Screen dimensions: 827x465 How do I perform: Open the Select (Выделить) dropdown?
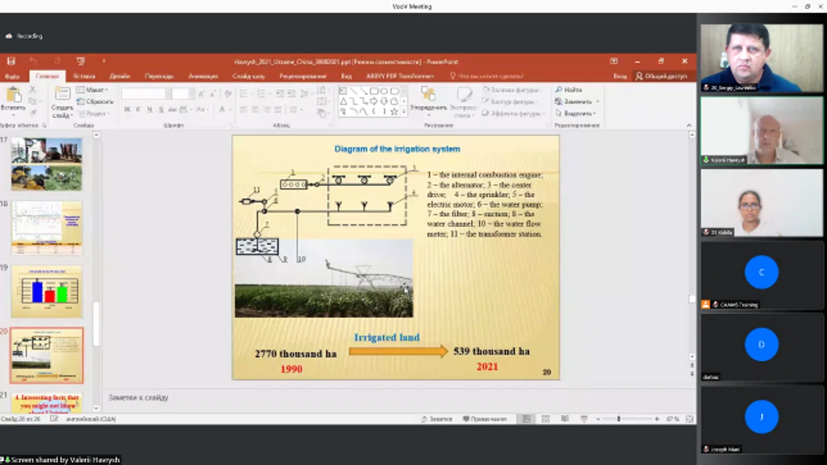[x=577, y=114]
